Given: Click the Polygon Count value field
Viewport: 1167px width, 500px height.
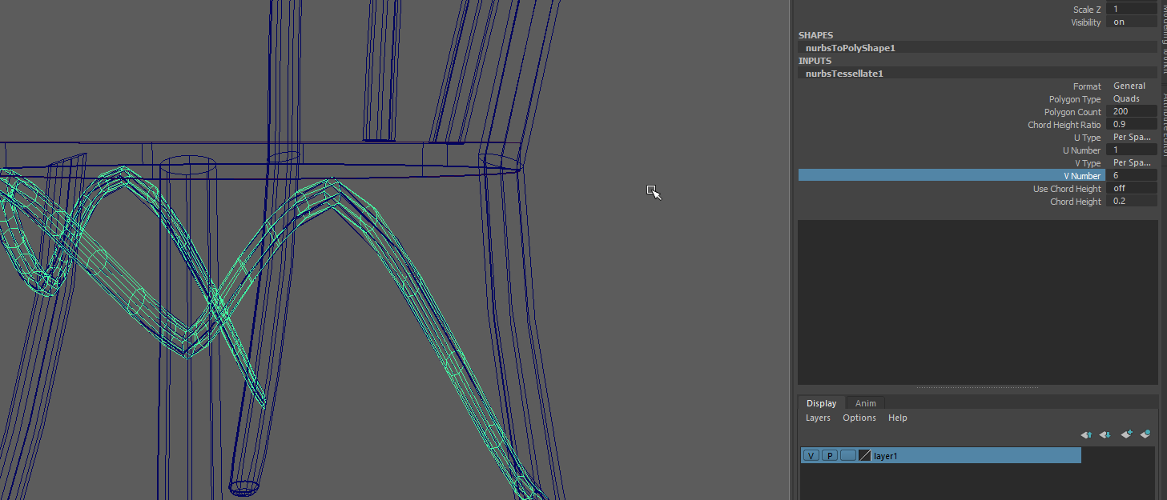Looking at the screenshot, I should (1130, 111).
